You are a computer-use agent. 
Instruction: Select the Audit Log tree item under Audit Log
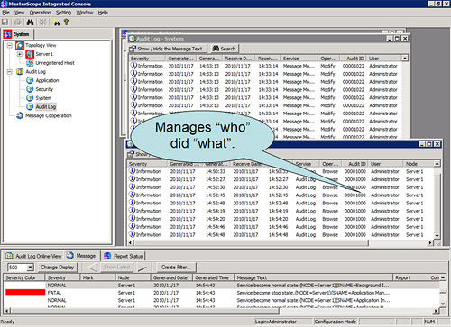[x=46, y=107]
